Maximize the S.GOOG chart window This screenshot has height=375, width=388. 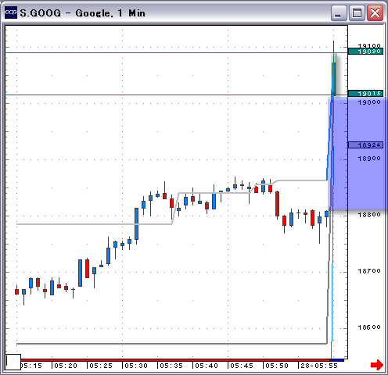pyautogui.click(x=357, y=12)
